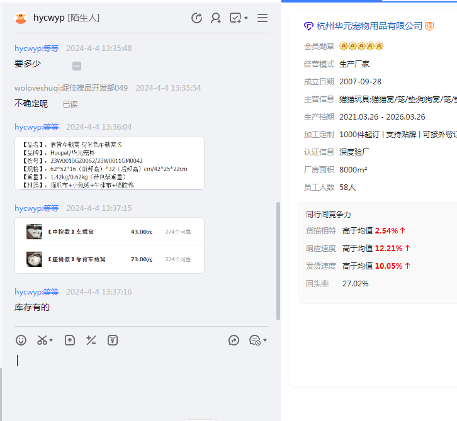Click the orange 保 guarantee badge
Screen dimensions: 457x421
(x=429, y=26)
